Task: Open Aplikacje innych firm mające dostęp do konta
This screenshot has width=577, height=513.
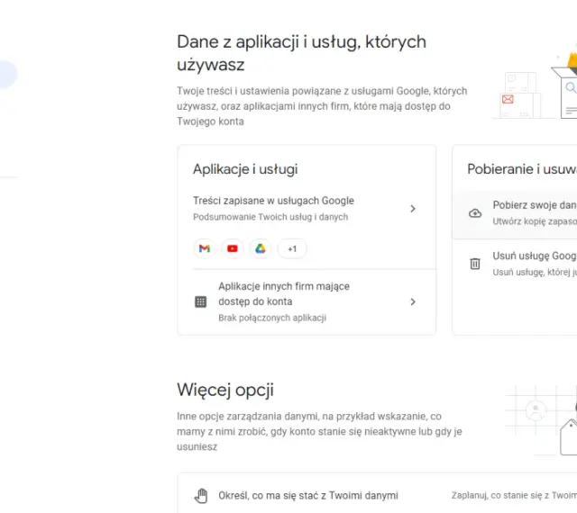Action: [307, 301]
